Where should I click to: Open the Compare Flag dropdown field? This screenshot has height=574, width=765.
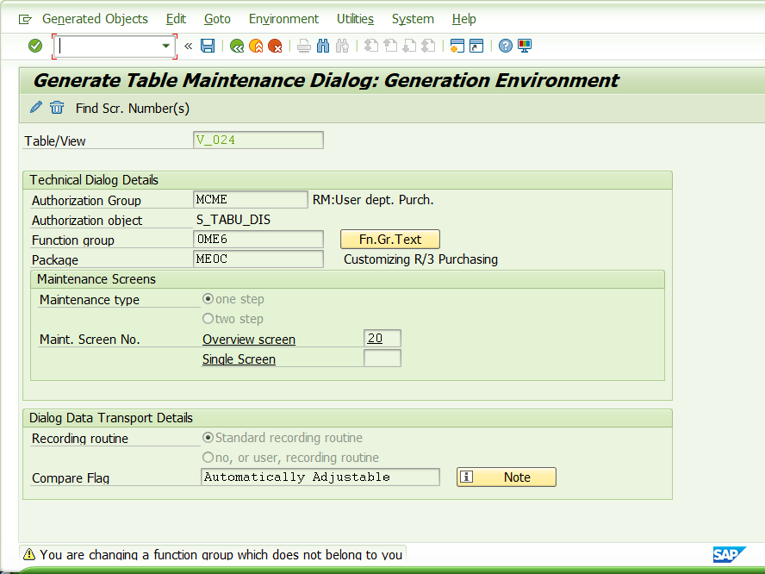click(320, 477)
